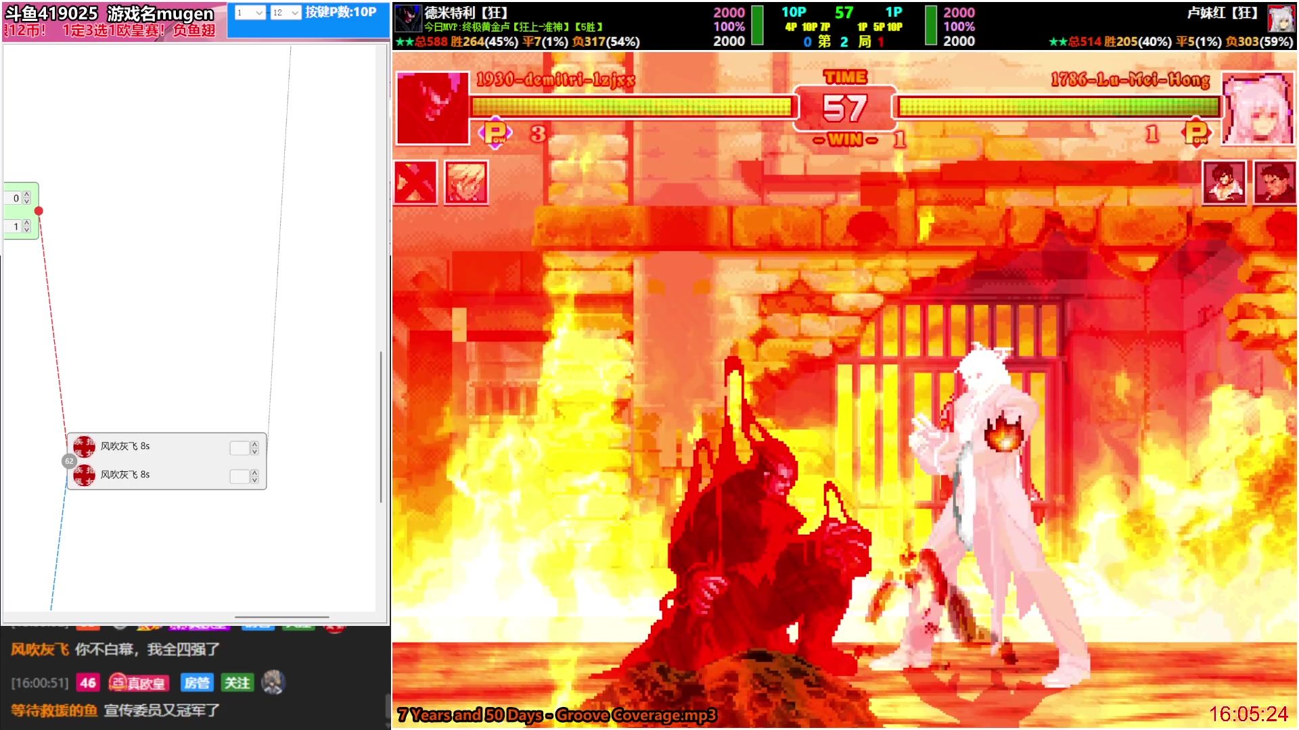Click the bracket panel vertical scrollbar
The width and height of the screenshot is (1299, 730).
pos(381,427)
